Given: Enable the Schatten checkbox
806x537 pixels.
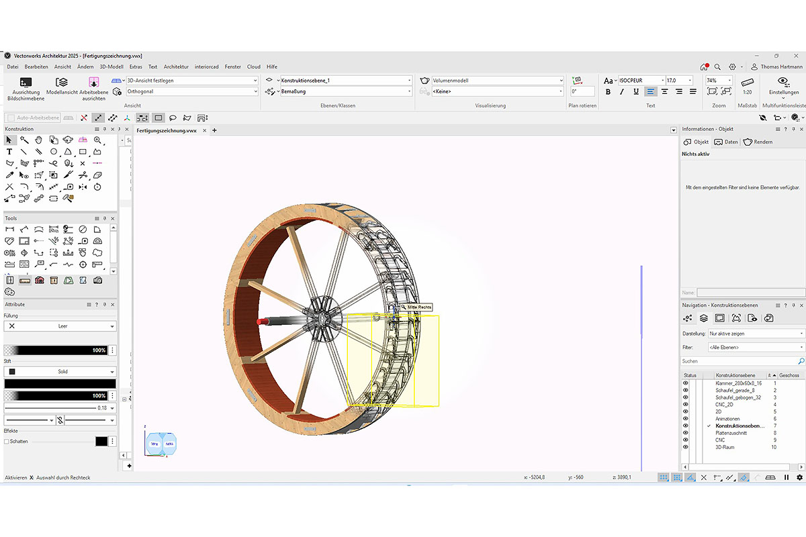Looking at the screenshot, I should [x=7, y=442].
